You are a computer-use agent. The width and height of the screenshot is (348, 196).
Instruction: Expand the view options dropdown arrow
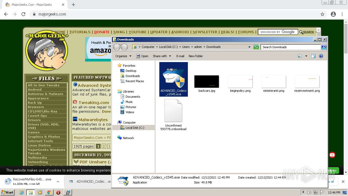[306, 56]
